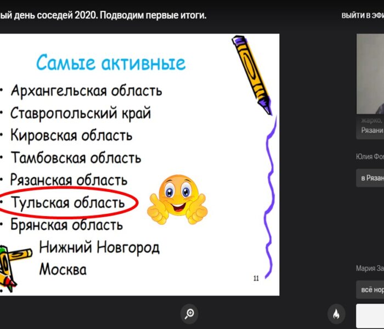Image resolution: width=384 pixels, height=329 pixels.
Task: Click the chat author name 'Мария'
Action: [x=366, y=268]
